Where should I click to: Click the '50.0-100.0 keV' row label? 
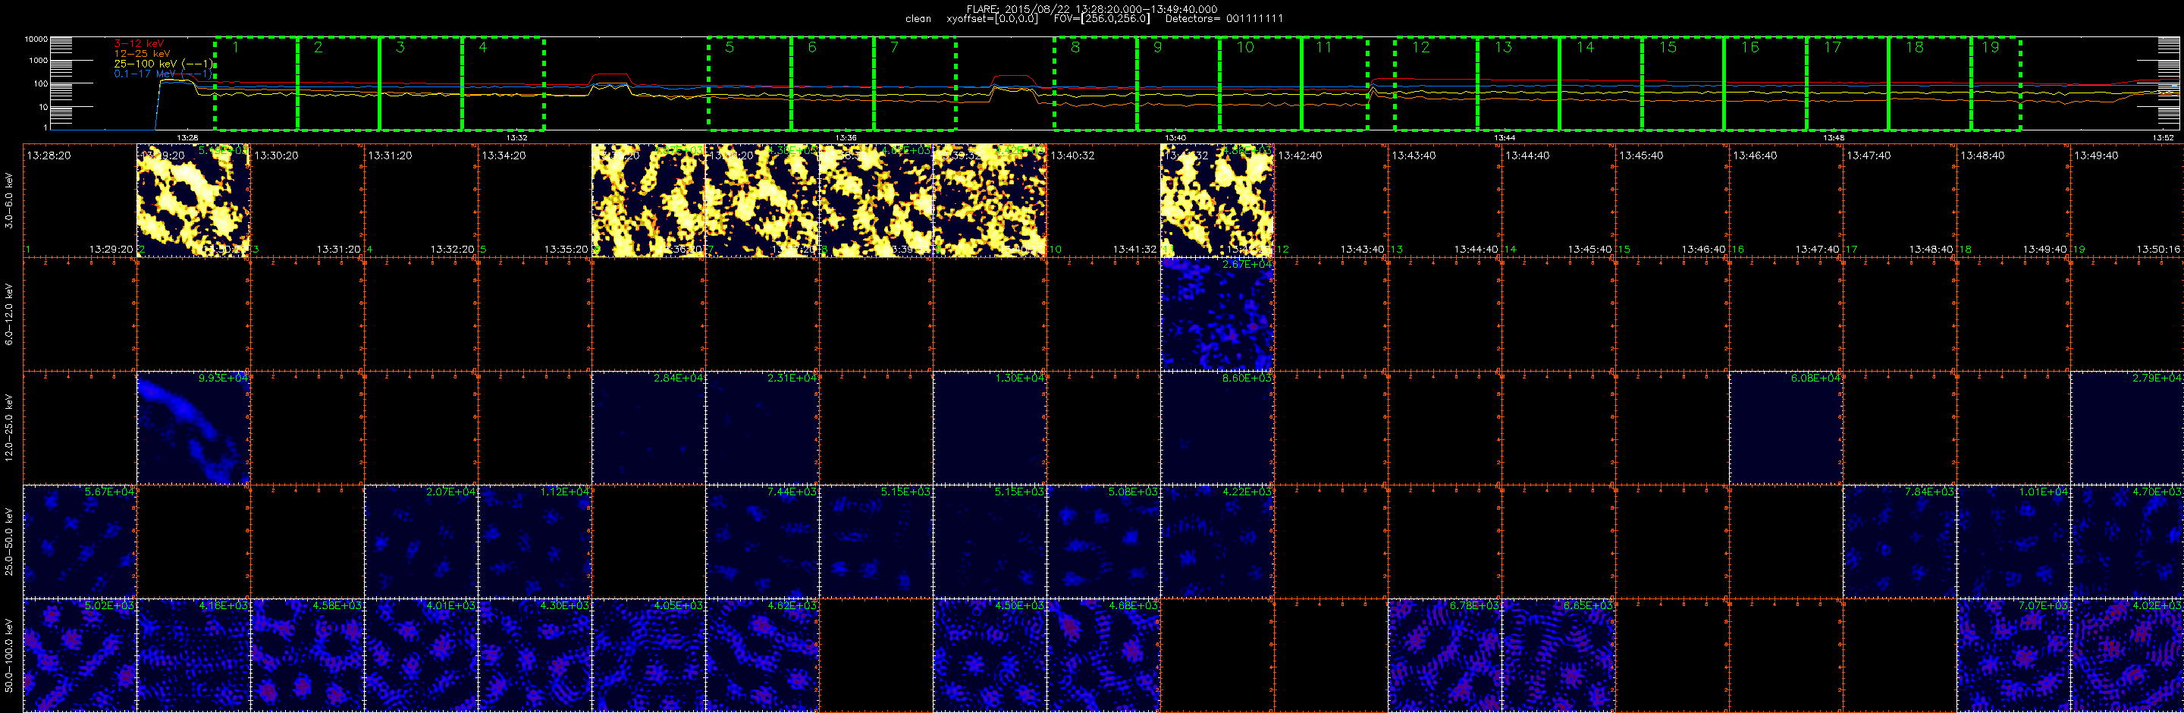coord(9,655)
